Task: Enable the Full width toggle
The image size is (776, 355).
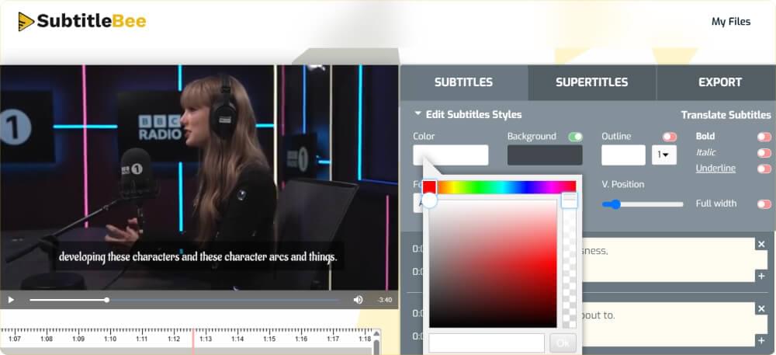Action: [x=764, y=204]
